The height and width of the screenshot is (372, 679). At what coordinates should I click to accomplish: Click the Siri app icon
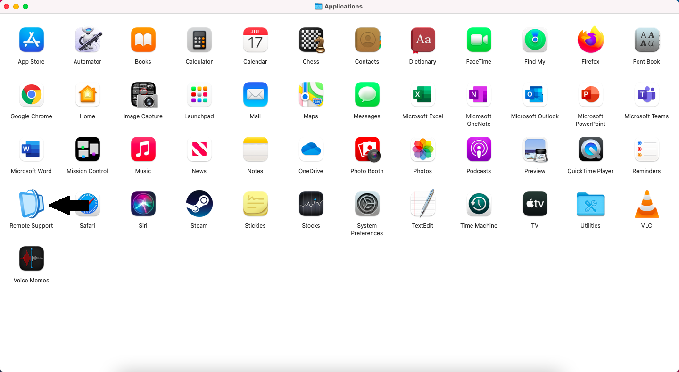click(143, 204)
